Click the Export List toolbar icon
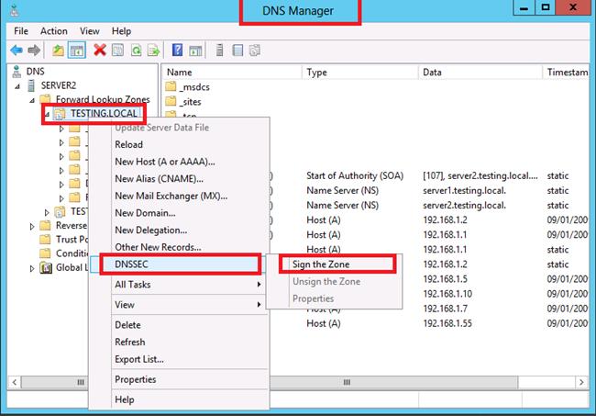The height and width of the screenshot is (416, 596). point(153,51)
